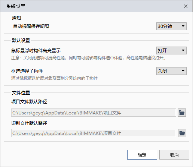
Task: Click the 框选选择子构件 label
Action: [27, 71]
